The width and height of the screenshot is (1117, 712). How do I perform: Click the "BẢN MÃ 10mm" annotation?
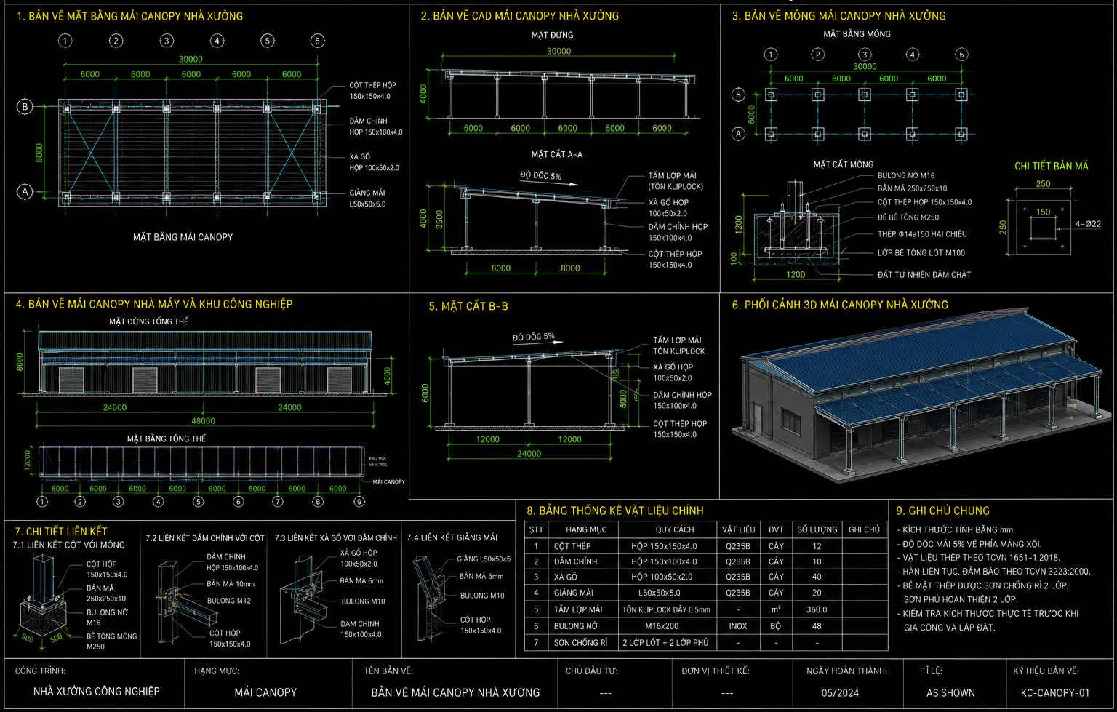point(231,584)
